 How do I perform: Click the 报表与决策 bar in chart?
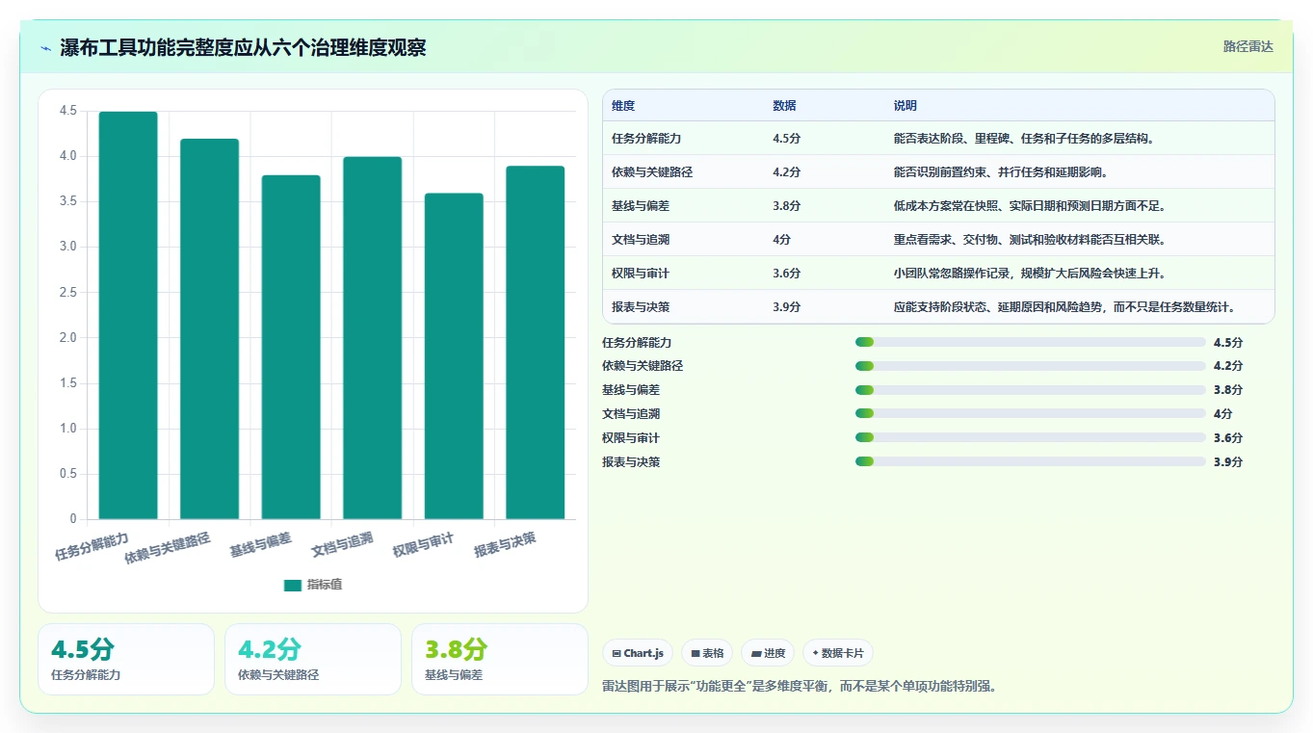click(536, 343)
